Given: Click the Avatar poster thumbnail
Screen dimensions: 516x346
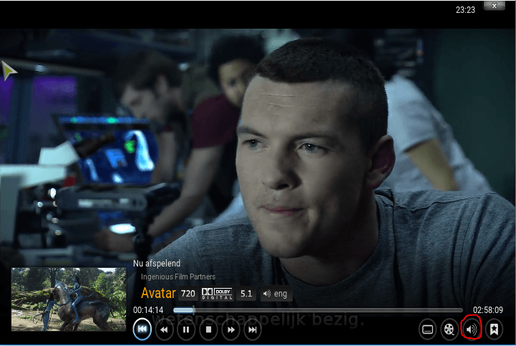Looking at the screenshot, I should click(x=69, y=299).
